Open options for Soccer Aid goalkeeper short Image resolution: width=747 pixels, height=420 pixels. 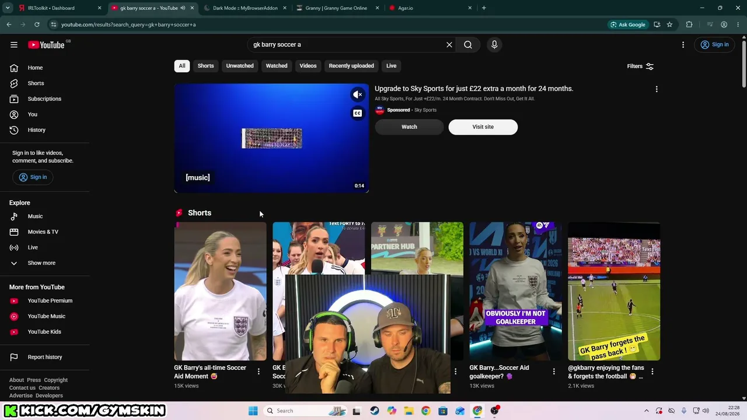click(554, 372)
